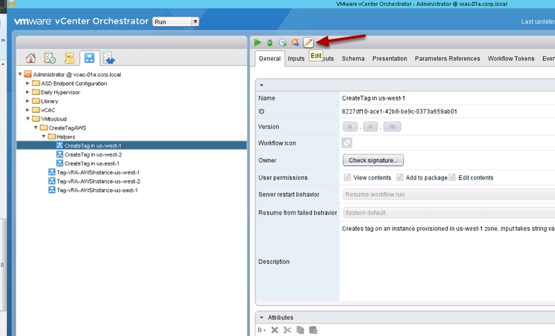Click the left edge double-chevron expander
Image resolution: width=555 pixels, height=336 pixels.
tap(3, 40)
